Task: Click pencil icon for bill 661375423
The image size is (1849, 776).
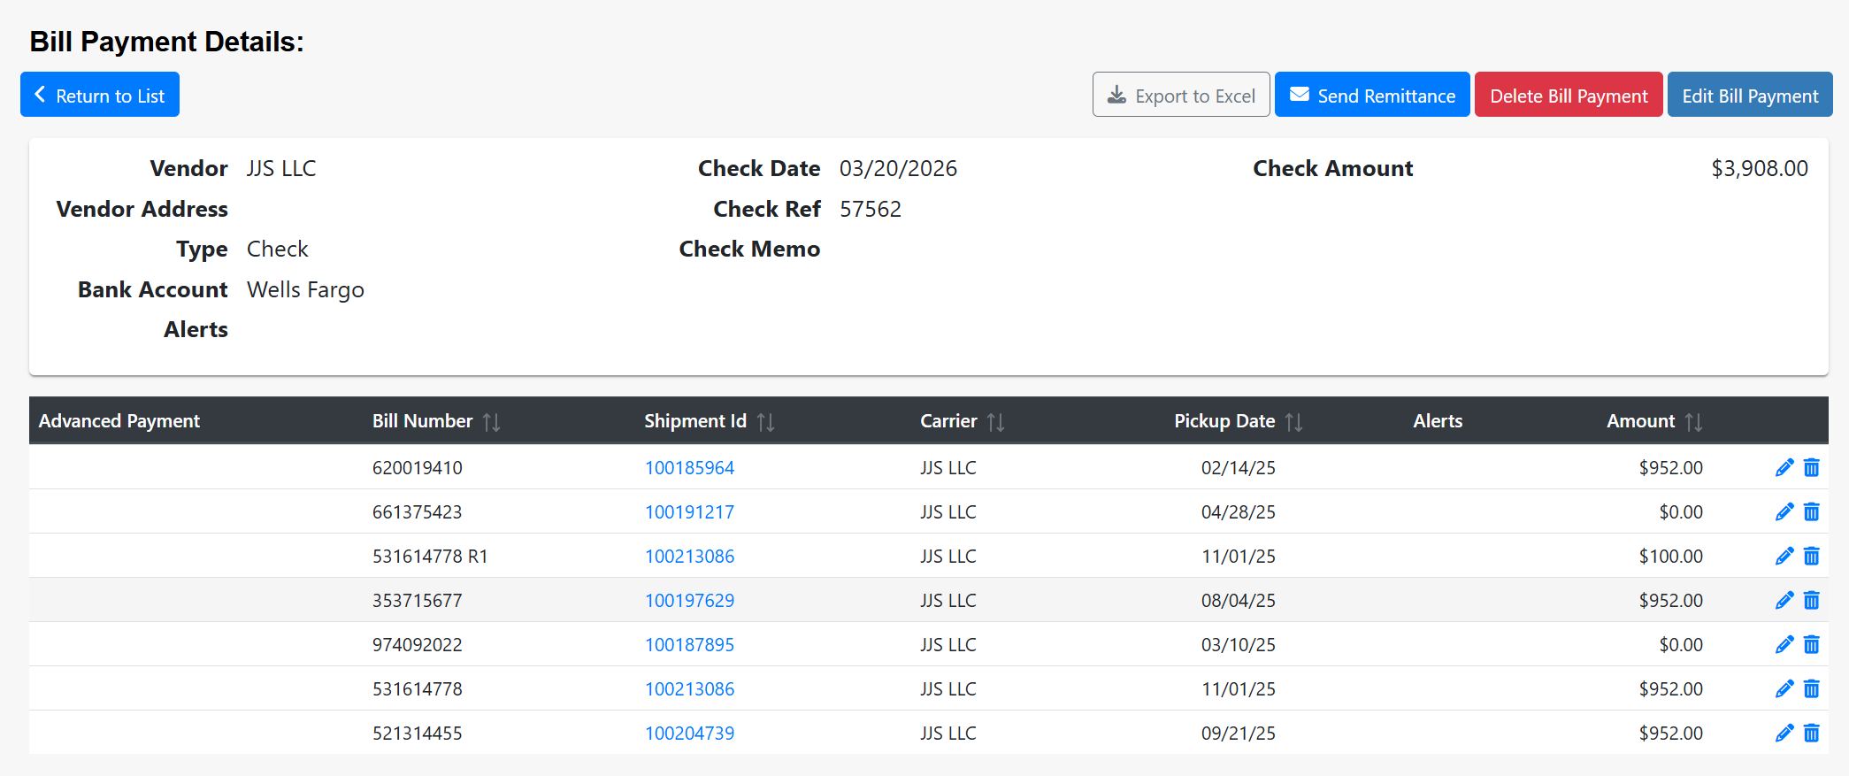Action: [1784, 511]
